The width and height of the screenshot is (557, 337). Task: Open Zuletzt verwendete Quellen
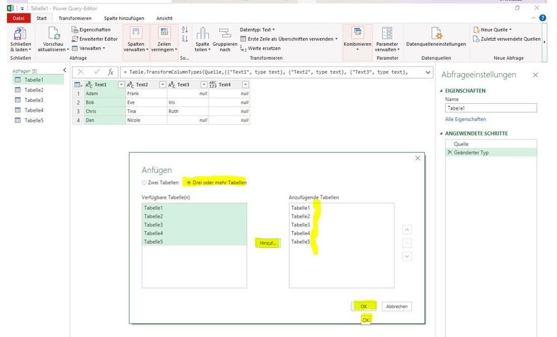(507, 39)
